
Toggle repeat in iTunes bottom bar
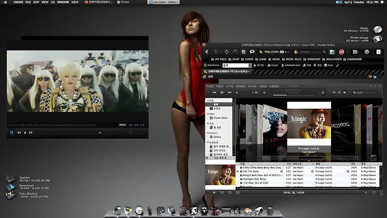(230, 192)
